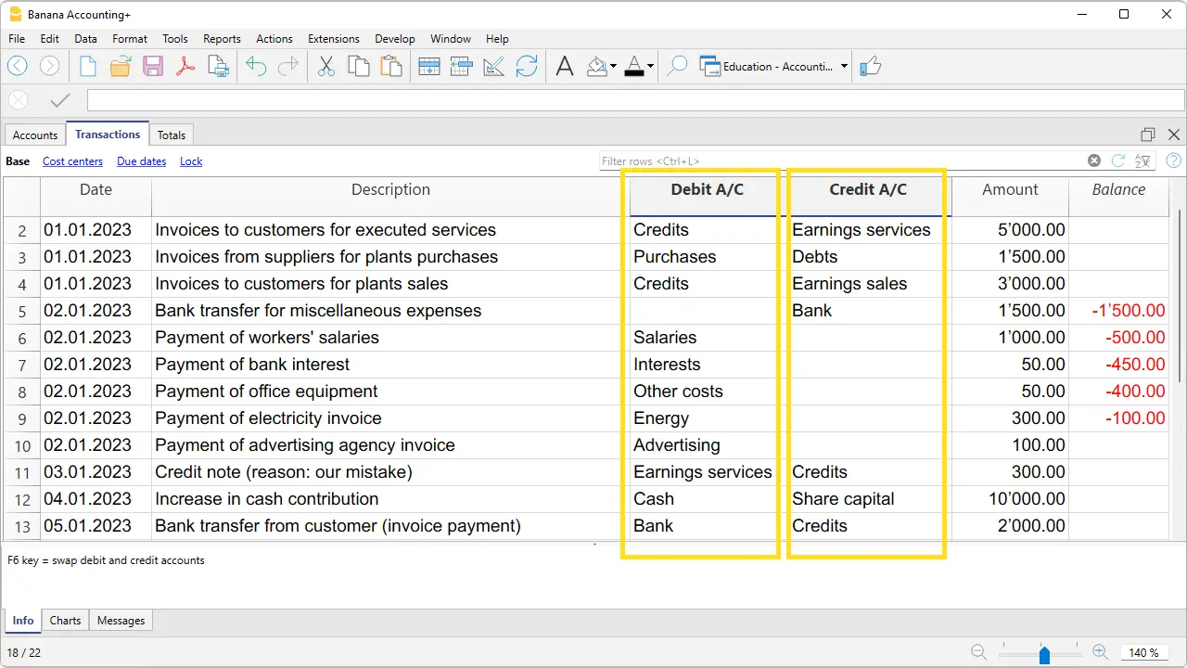Expand the fill color dropdown arrow
The image size is (1187, 668).
(x=613, y=66)
